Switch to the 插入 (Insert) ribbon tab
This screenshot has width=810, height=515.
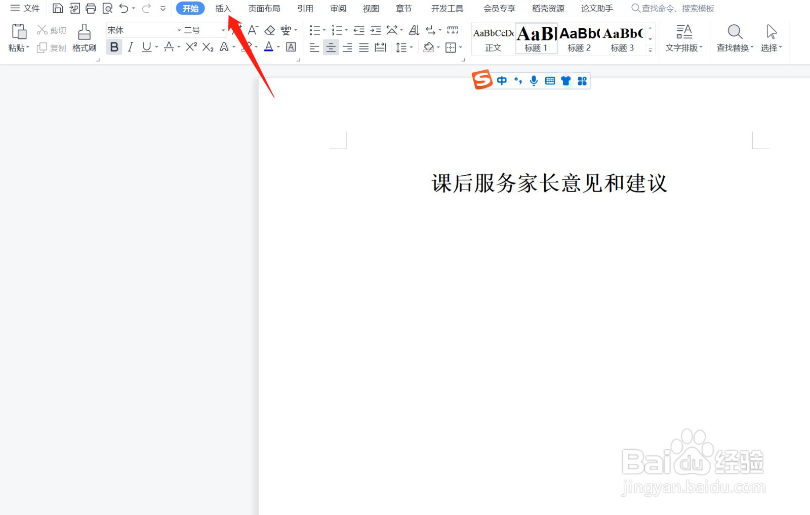(x=223, y=8)
